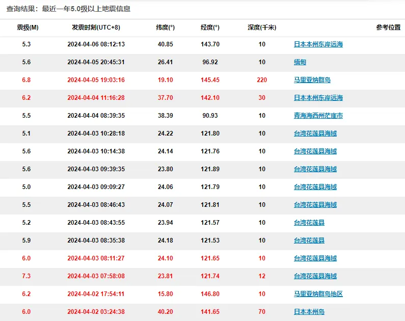Click the 震级(M) column header
Image resolution: width=405 pixels, height=321 pixels.
[28, 28]
